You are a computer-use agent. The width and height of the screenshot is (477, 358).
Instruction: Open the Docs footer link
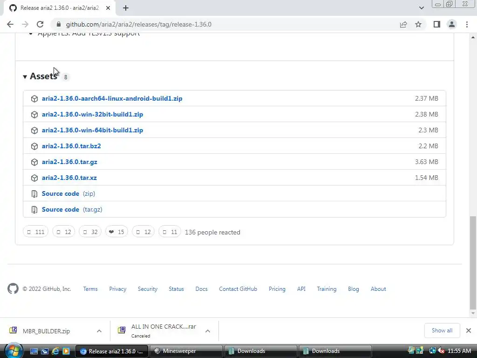click(201, 289)
